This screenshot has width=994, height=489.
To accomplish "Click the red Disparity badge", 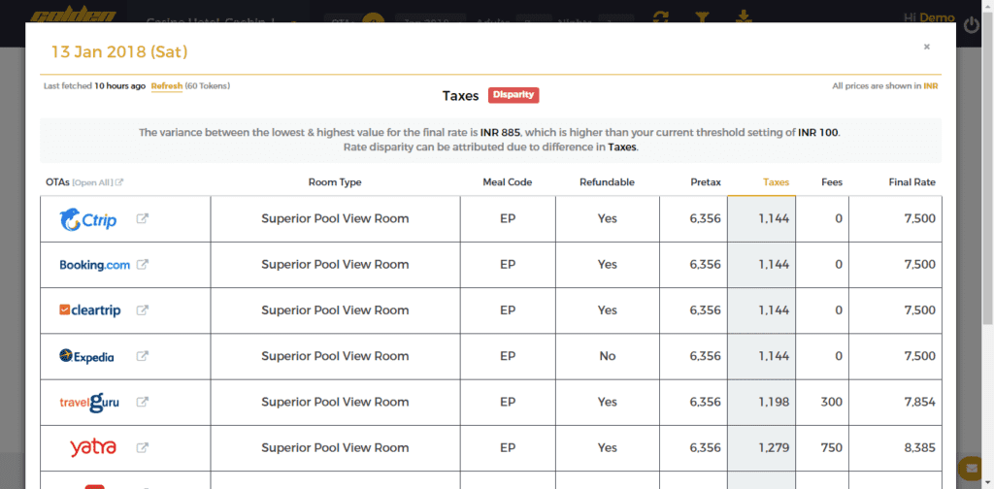I will (514, 95).
